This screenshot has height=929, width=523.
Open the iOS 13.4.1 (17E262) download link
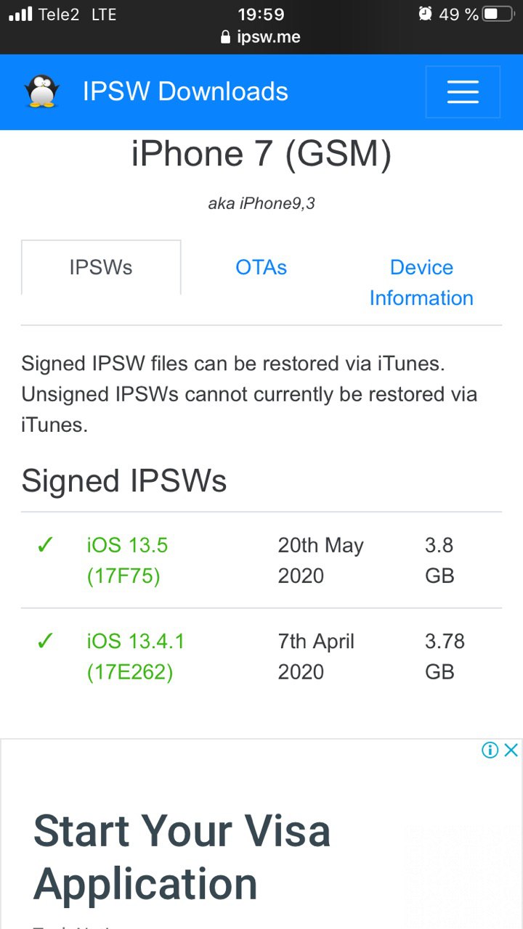coord(136,656)
